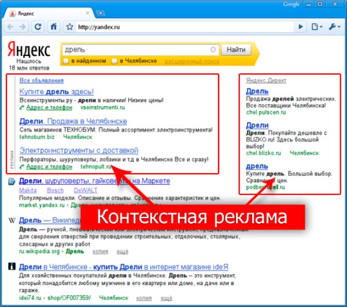Maximize the browser window
This screenshot has width=347, height=307.
pyautogui.click(x=320, y=5)
